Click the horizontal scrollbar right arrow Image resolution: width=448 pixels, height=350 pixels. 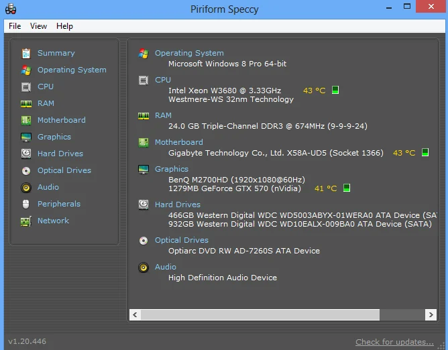(431, 314)
